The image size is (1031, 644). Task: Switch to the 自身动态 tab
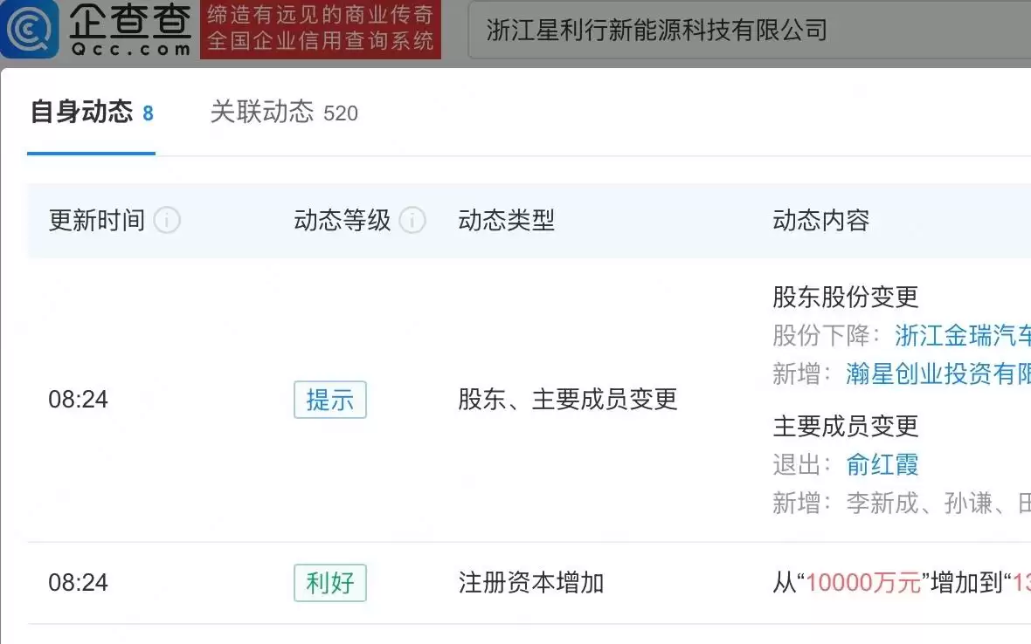click(92, 113)
